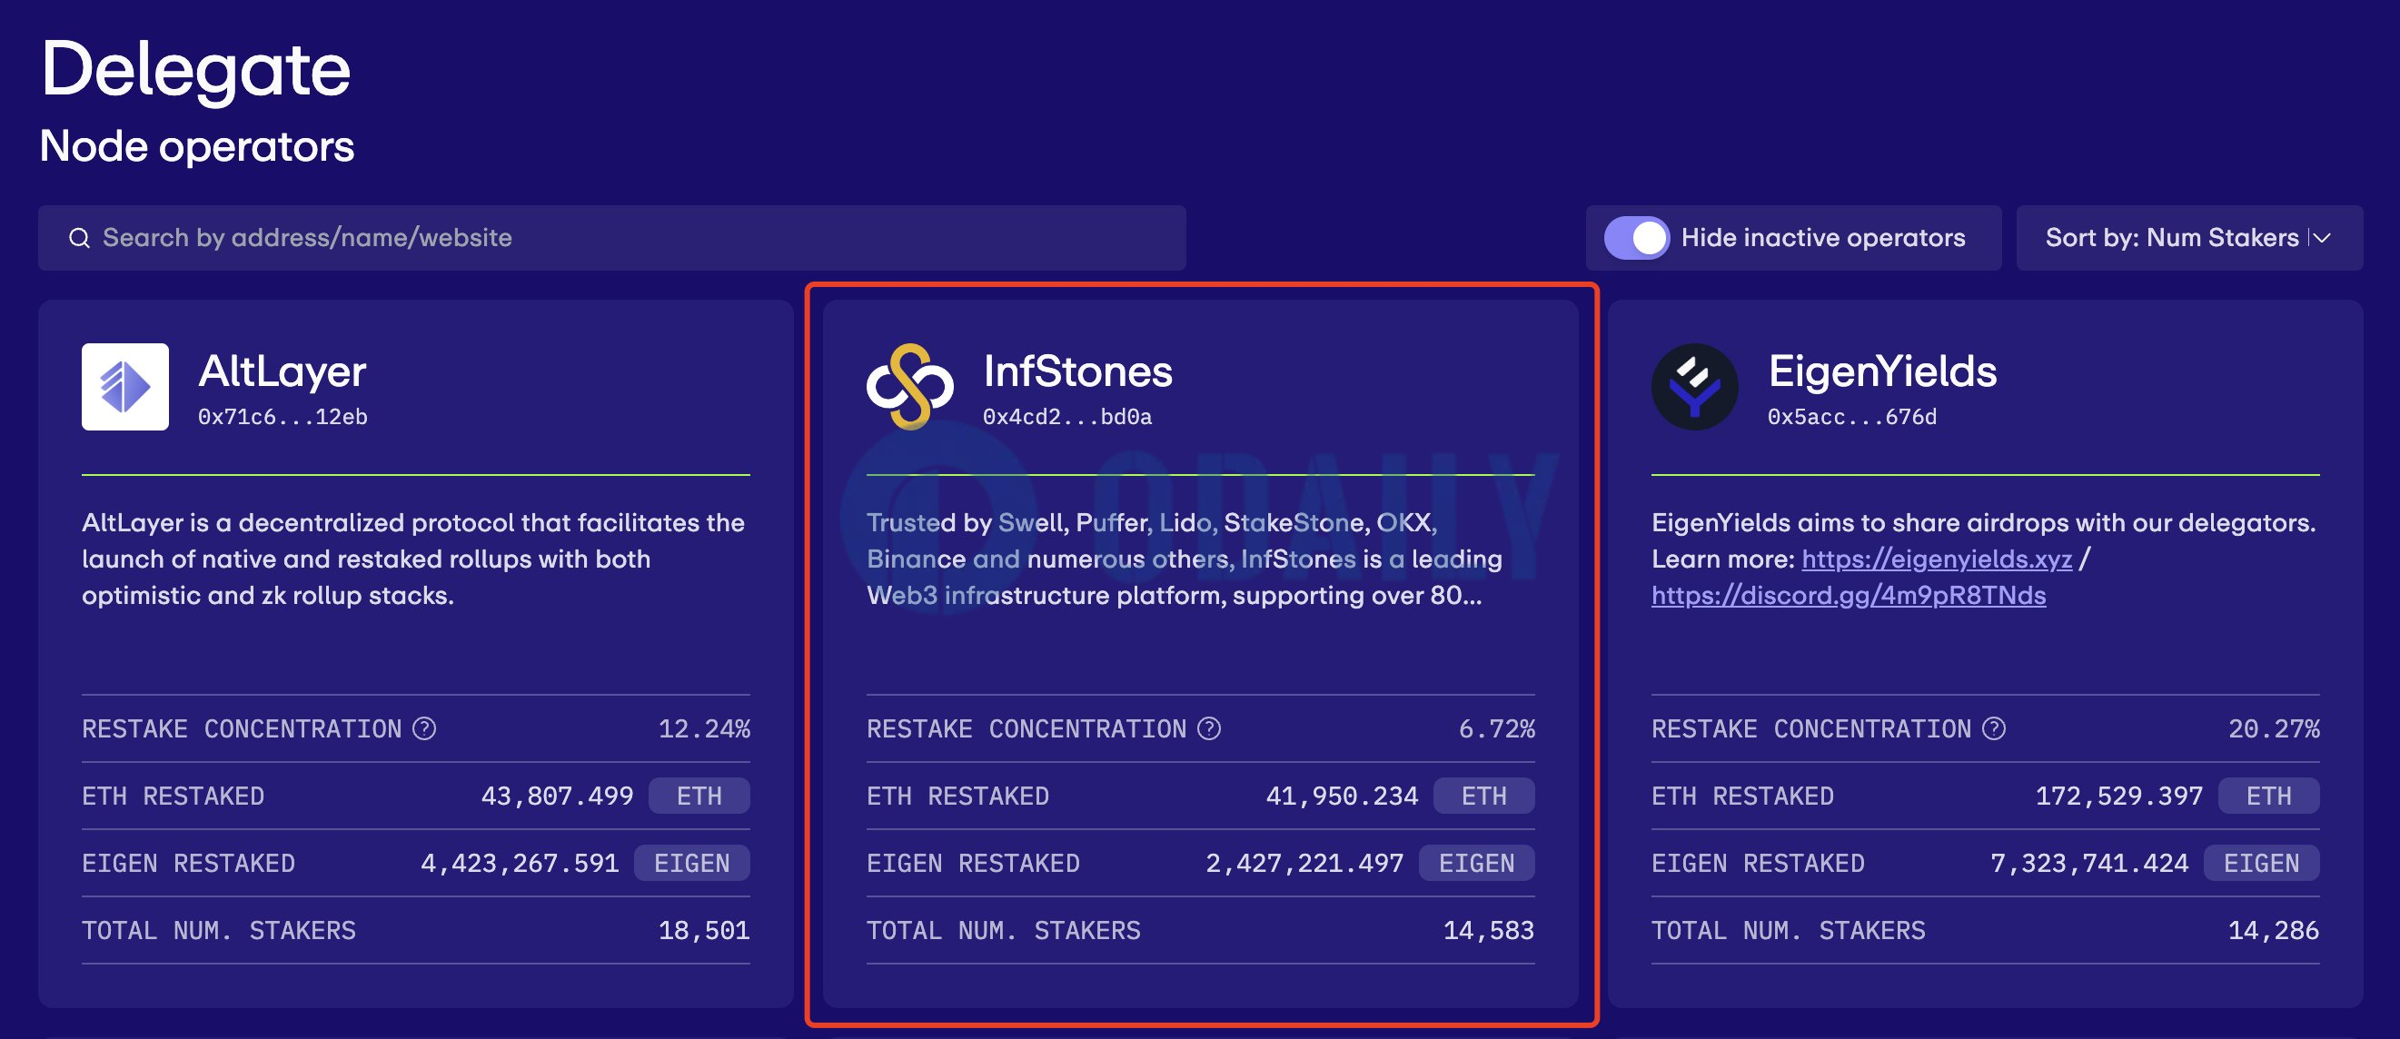Click AltLayer TOTAL NUM. STAKERS label
Screen dimensions: 2400x1039
pos(219,930)
